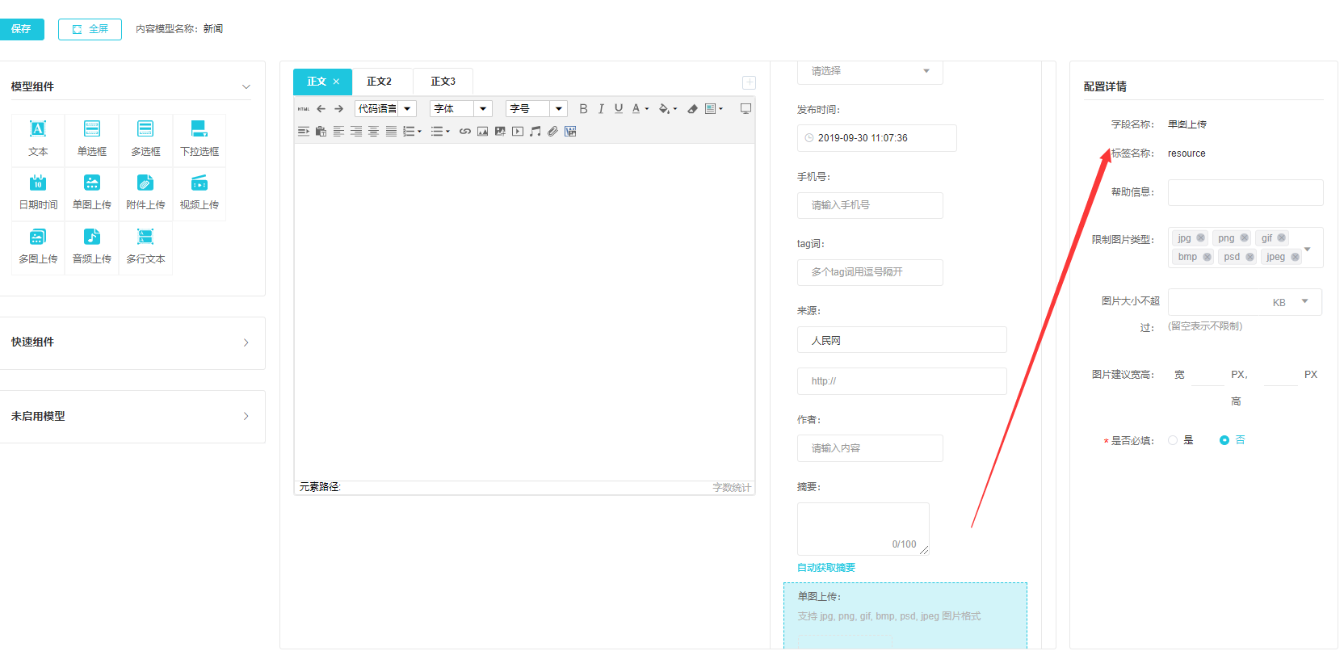Insert music into the editor
1344x651 pixels.
point(535,132)
